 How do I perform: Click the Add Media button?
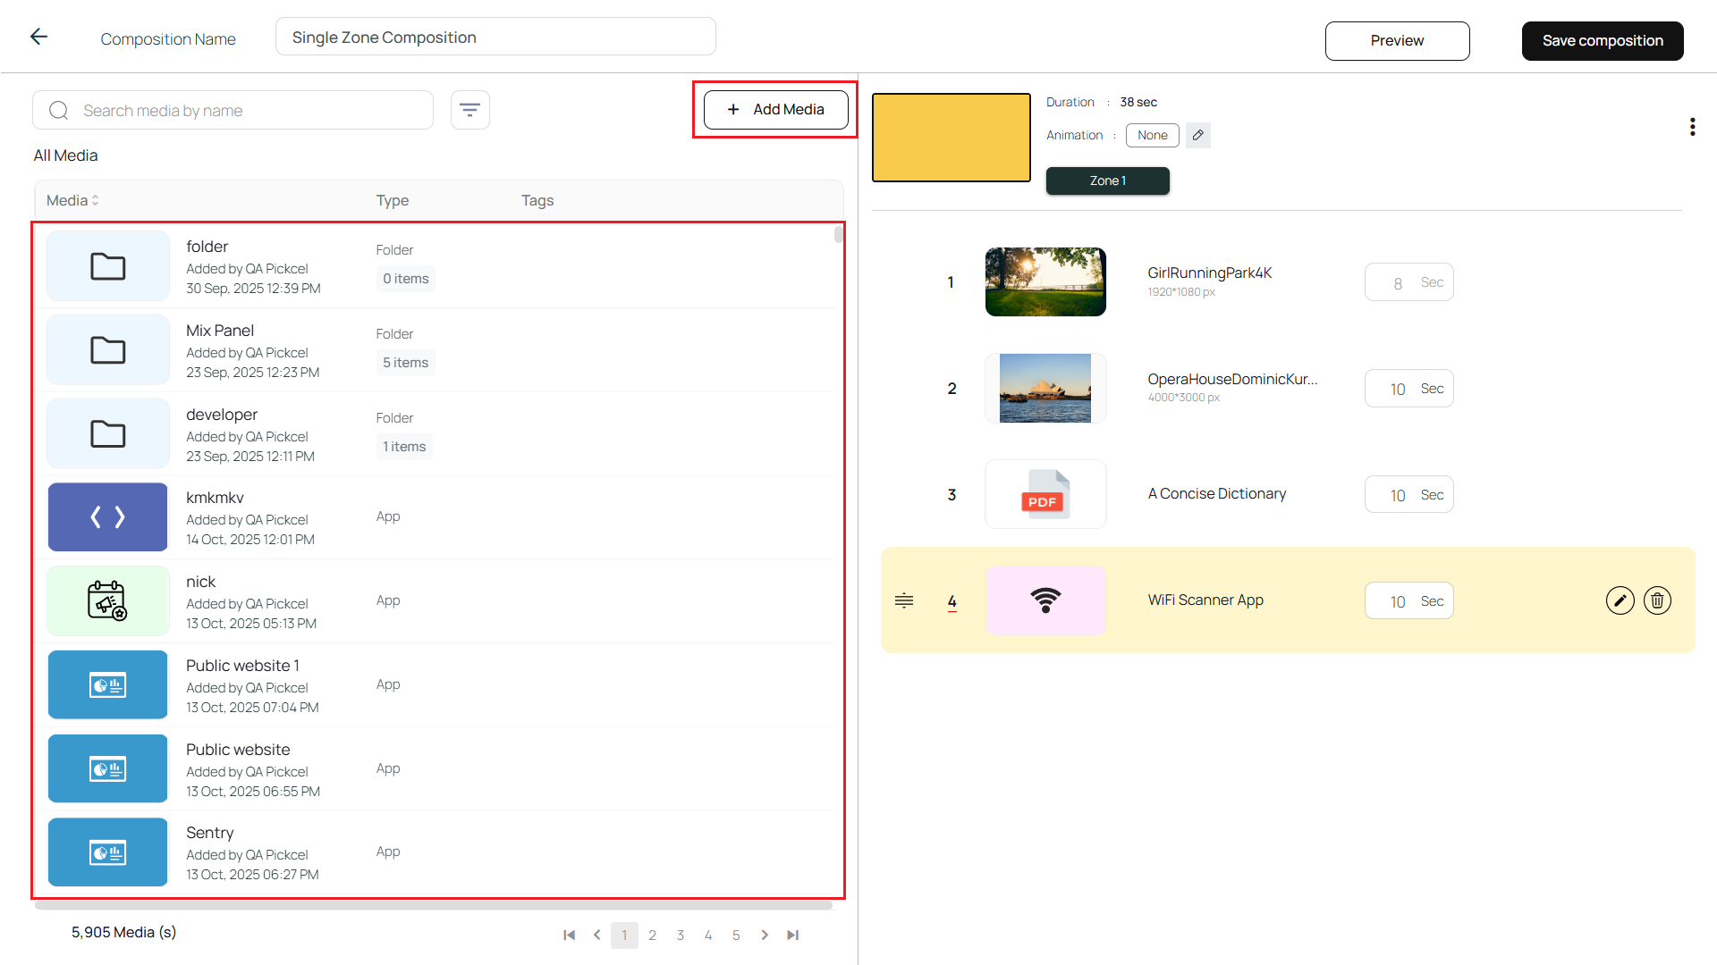coord(775,109)
